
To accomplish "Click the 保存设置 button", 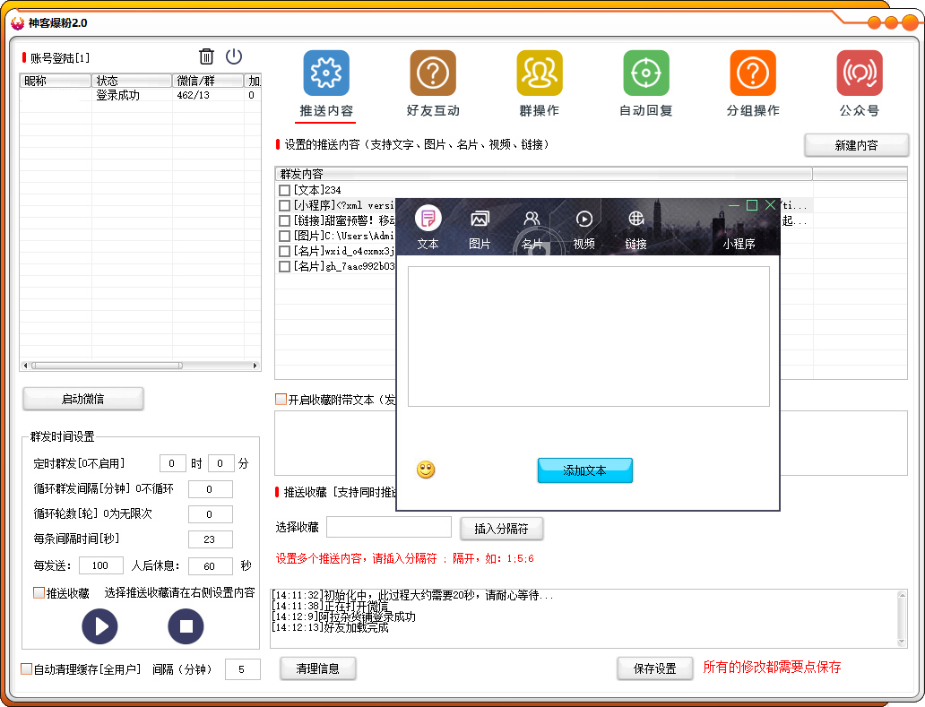I will point(655,668).
